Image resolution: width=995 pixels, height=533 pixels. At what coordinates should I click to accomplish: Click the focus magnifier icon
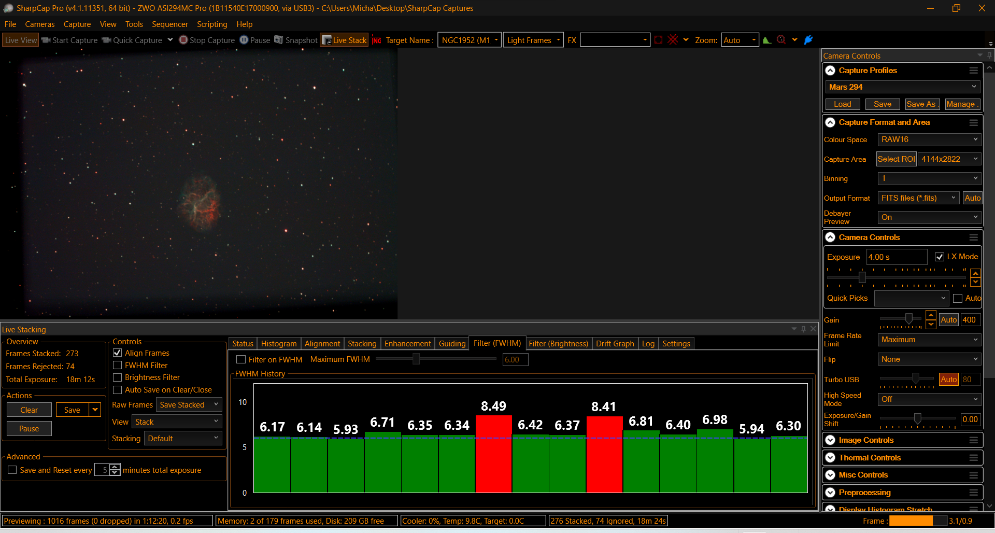pyautogui.click(x=781, y=40)
